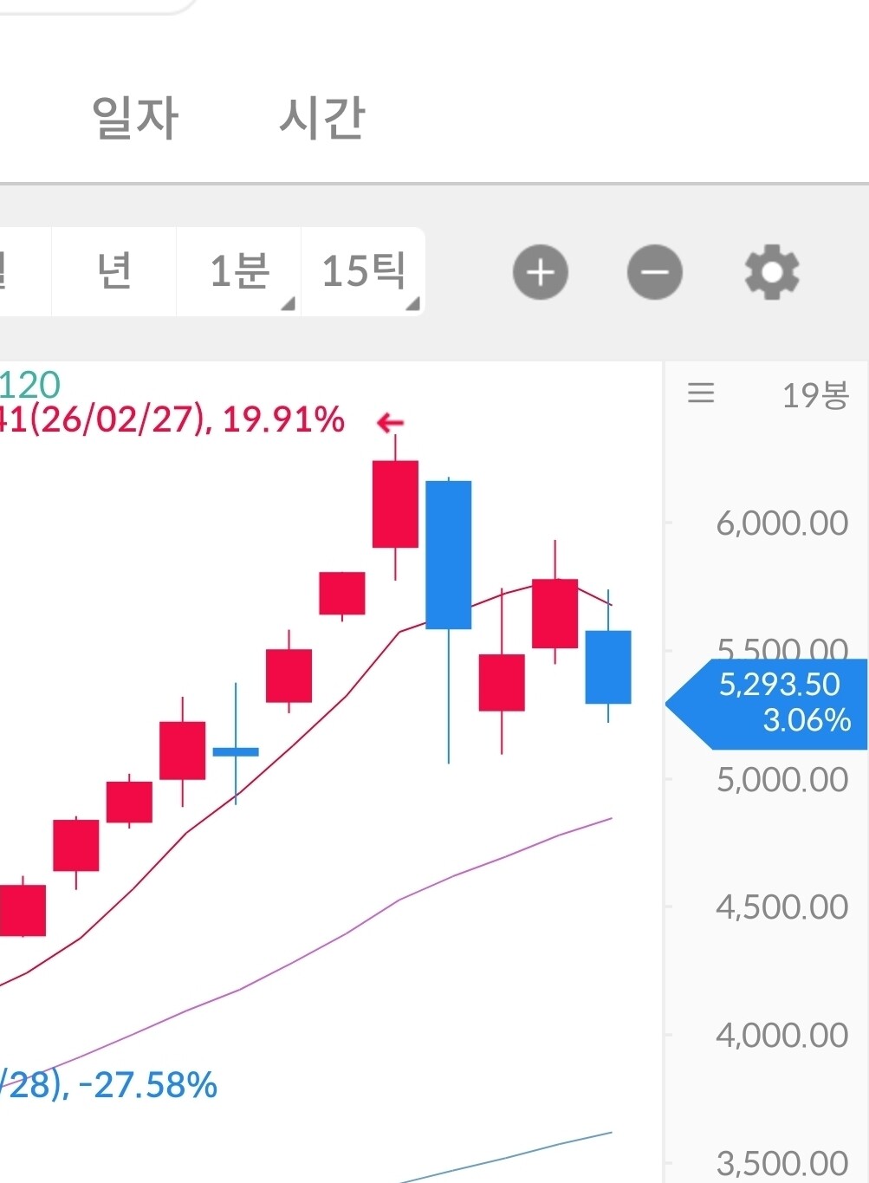Click the blue doji candlestick
869x1183 pixels.
click(236, 751)
